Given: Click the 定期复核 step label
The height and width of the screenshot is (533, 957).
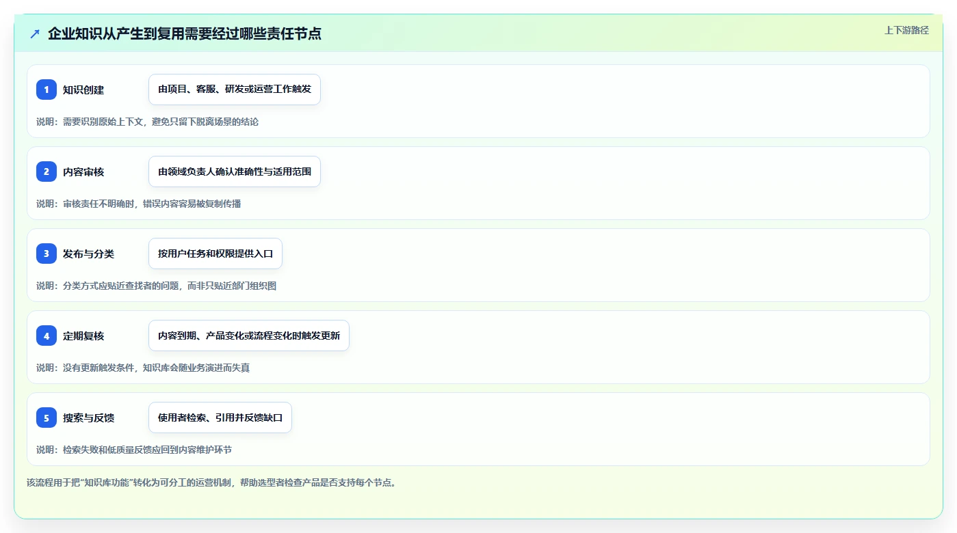Looking at the screenshot, I should pyautogui.click(x=83, y=336).
